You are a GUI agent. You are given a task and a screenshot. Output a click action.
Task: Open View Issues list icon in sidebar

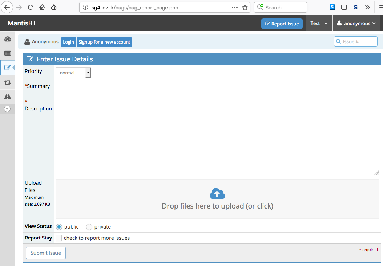coord(7,53)
